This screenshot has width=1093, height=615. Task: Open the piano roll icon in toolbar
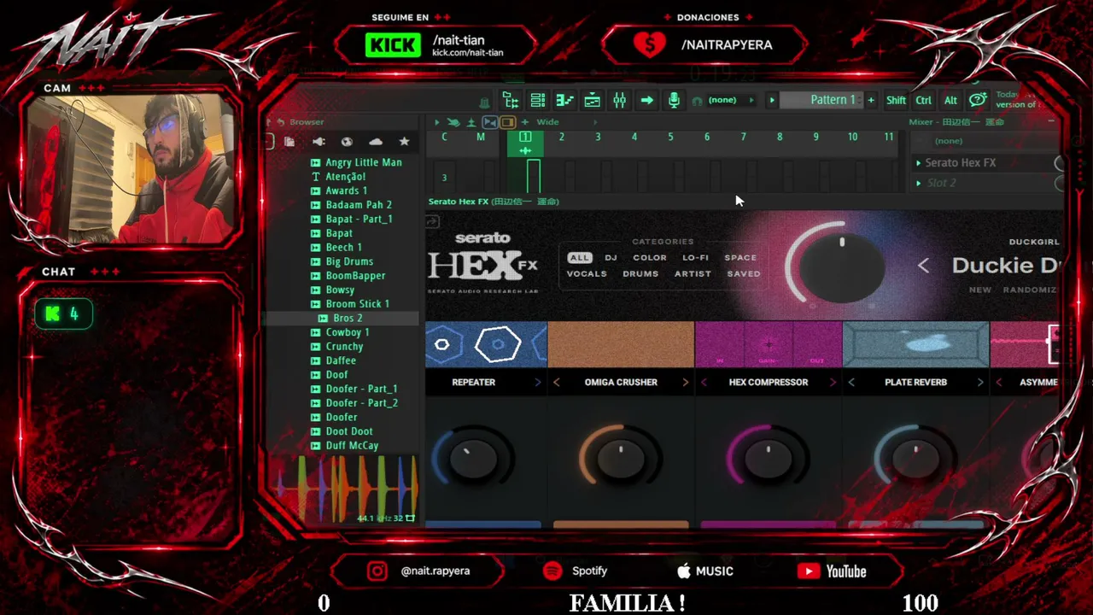point(564,100)
